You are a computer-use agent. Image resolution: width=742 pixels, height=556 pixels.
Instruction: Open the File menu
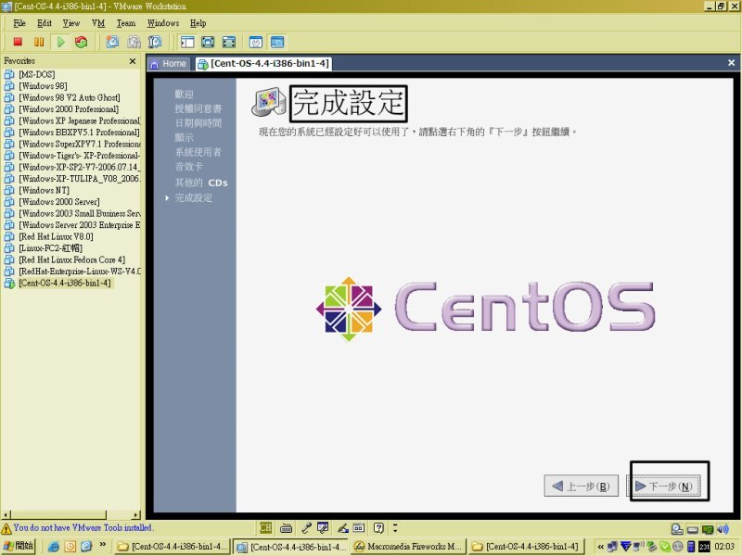click(19, 23)
